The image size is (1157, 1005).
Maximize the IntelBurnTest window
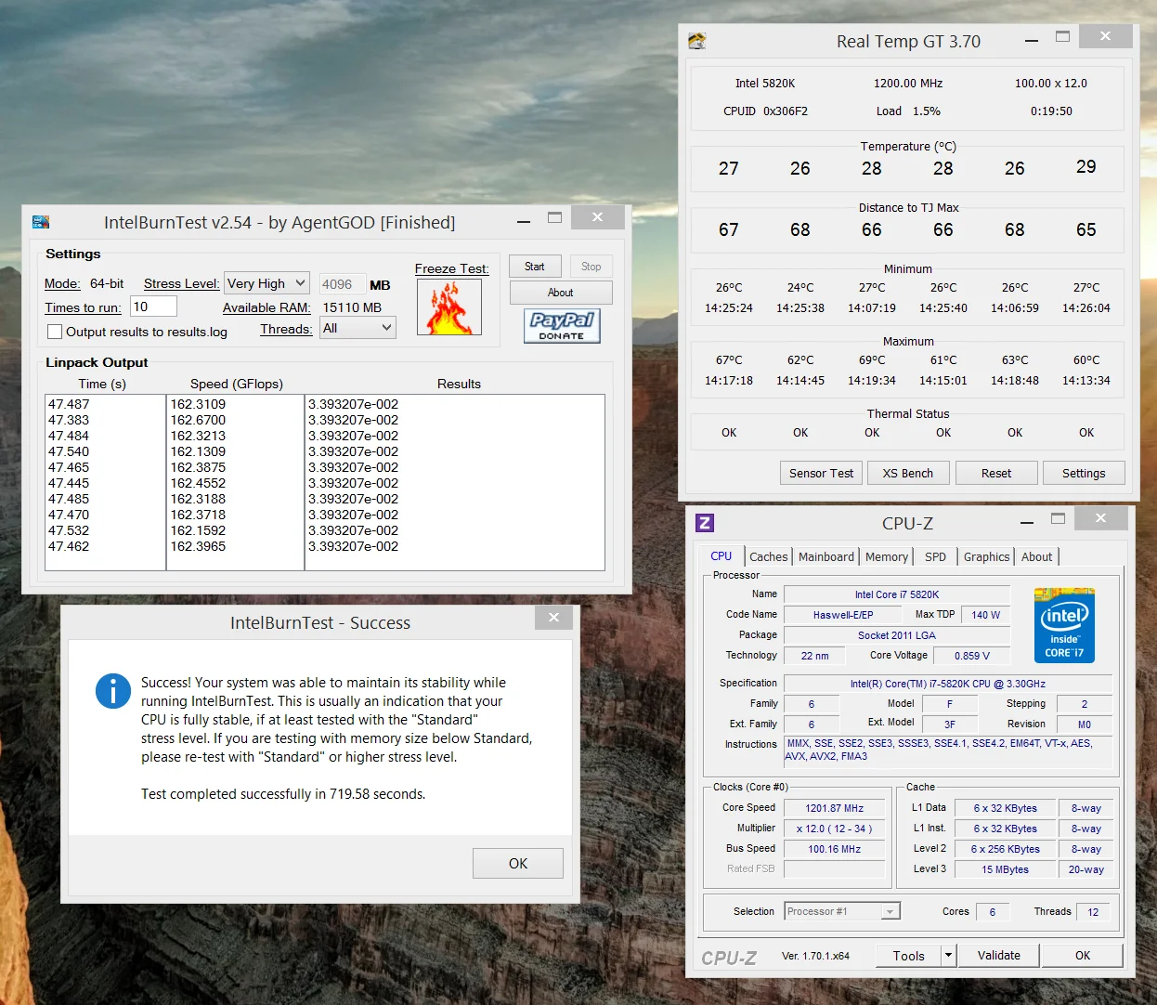tap(554, 218)
